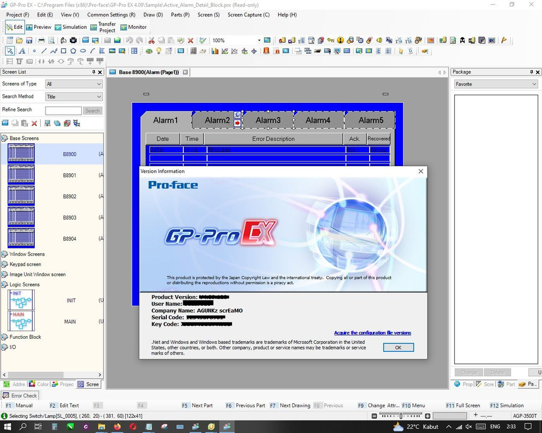542x433 pixels.
Task: Run Error Check with the green checkmark icon
Action: click(203, 41)
